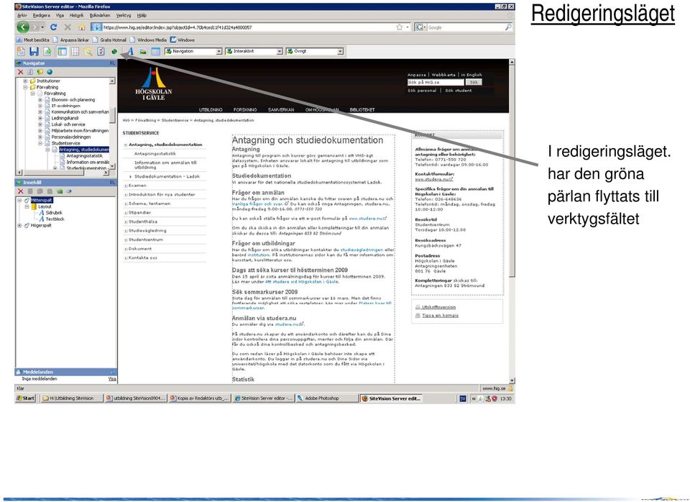Open the Övrigt dropdown
690x502 pixels.
pyautogui.click(x=315, y=52)
